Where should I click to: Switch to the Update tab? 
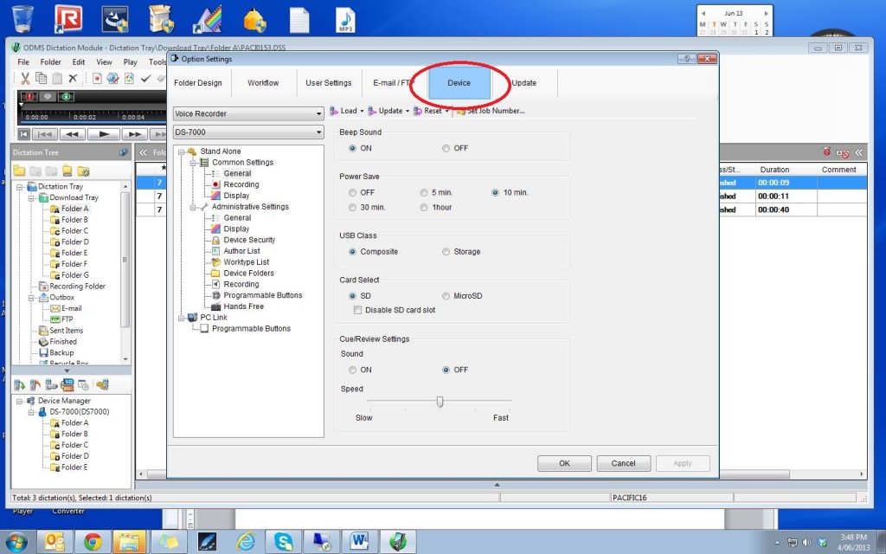tap(523, 82)
